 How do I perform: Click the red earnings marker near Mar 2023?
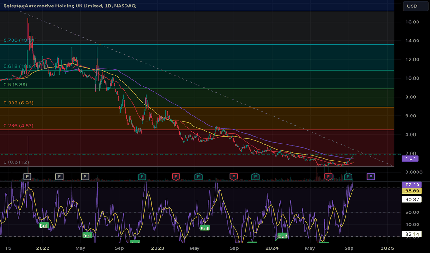176,177
